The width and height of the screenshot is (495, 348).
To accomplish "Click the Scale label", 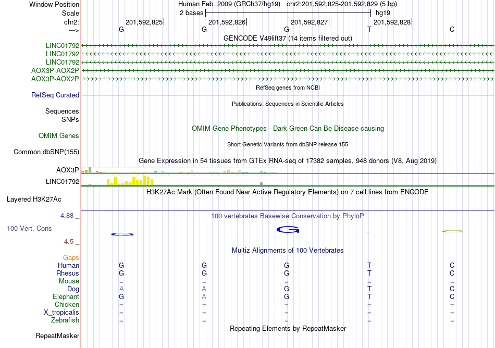I will [x=70, y=13].
